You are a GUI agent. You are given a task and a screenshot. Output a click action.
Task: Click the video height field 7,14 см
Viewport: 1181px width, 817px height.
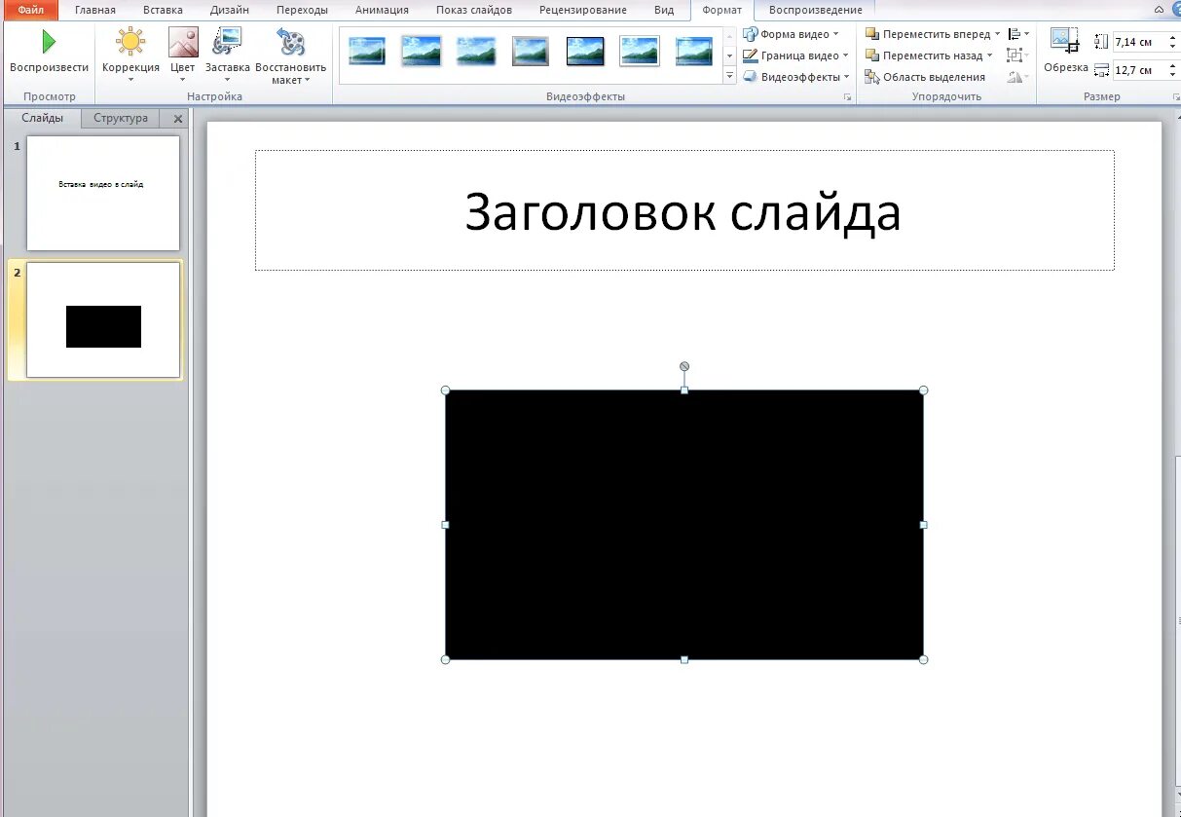point(1138,42)
